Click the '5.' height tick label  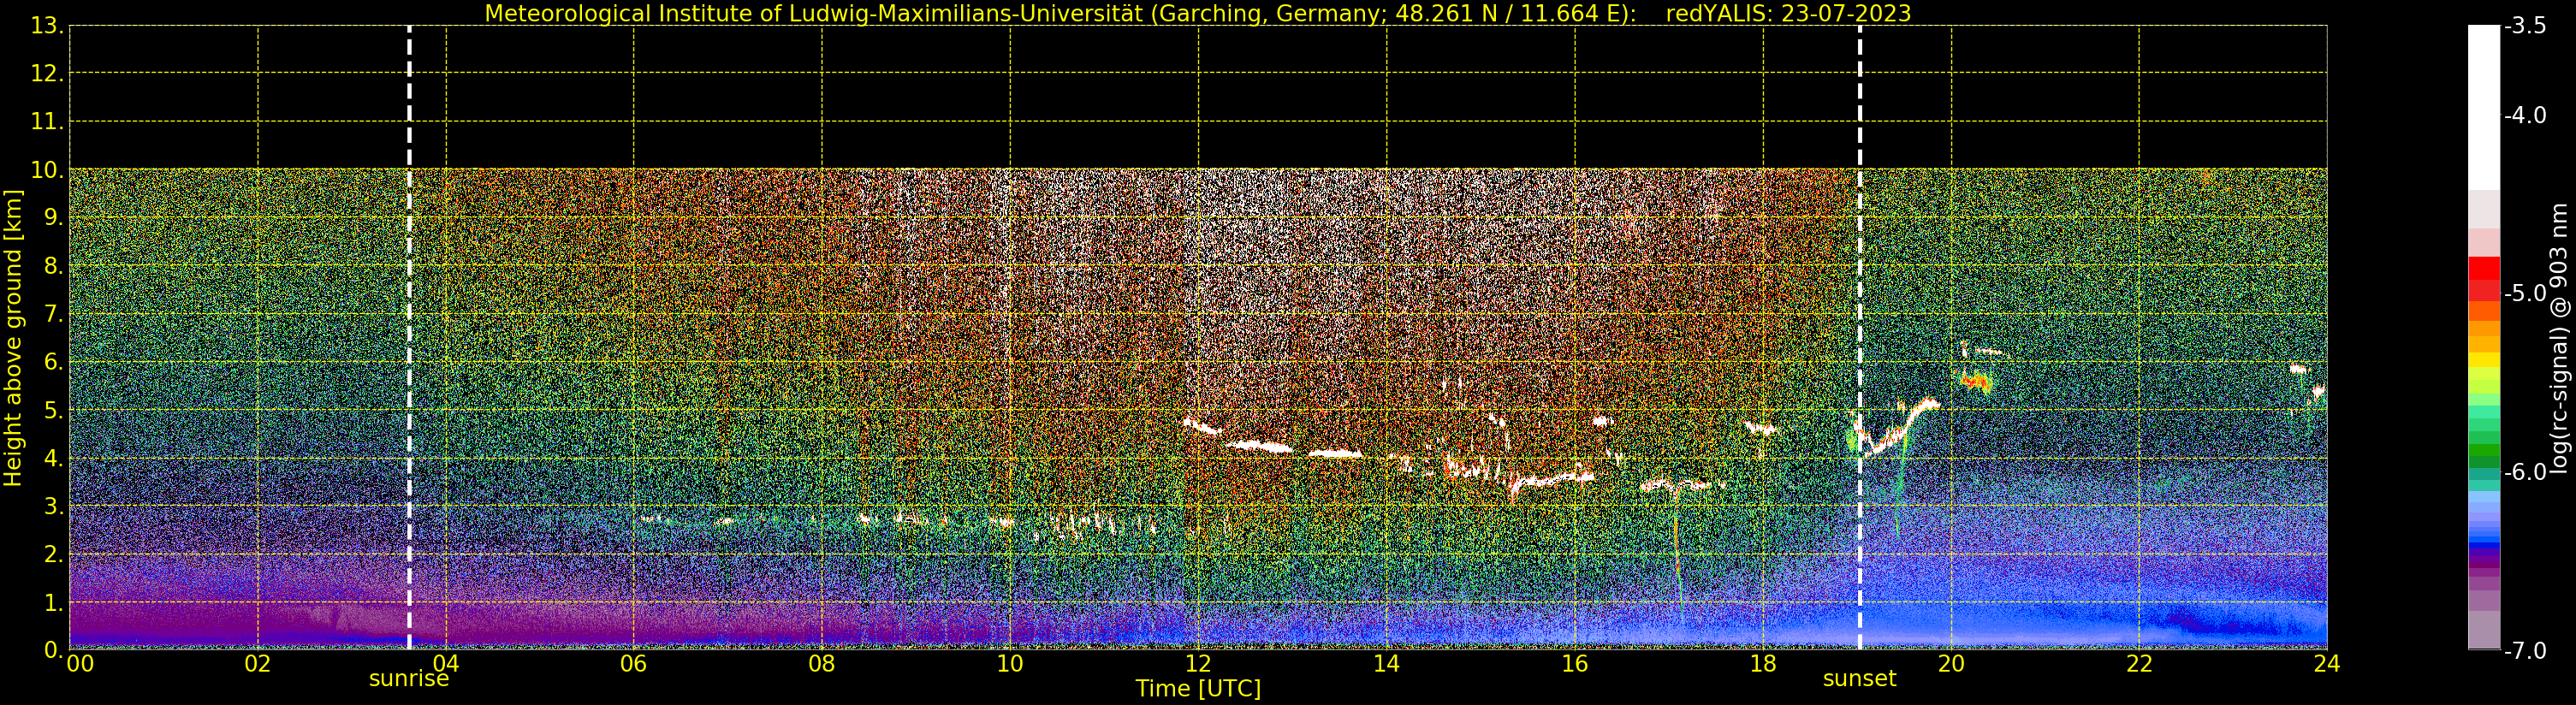[53, 410]
